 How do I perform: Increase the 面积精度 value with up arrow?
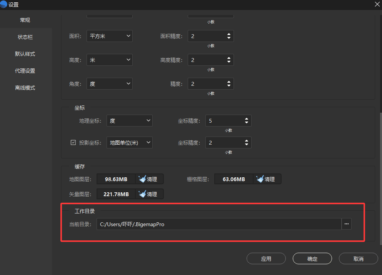[229, 34]
